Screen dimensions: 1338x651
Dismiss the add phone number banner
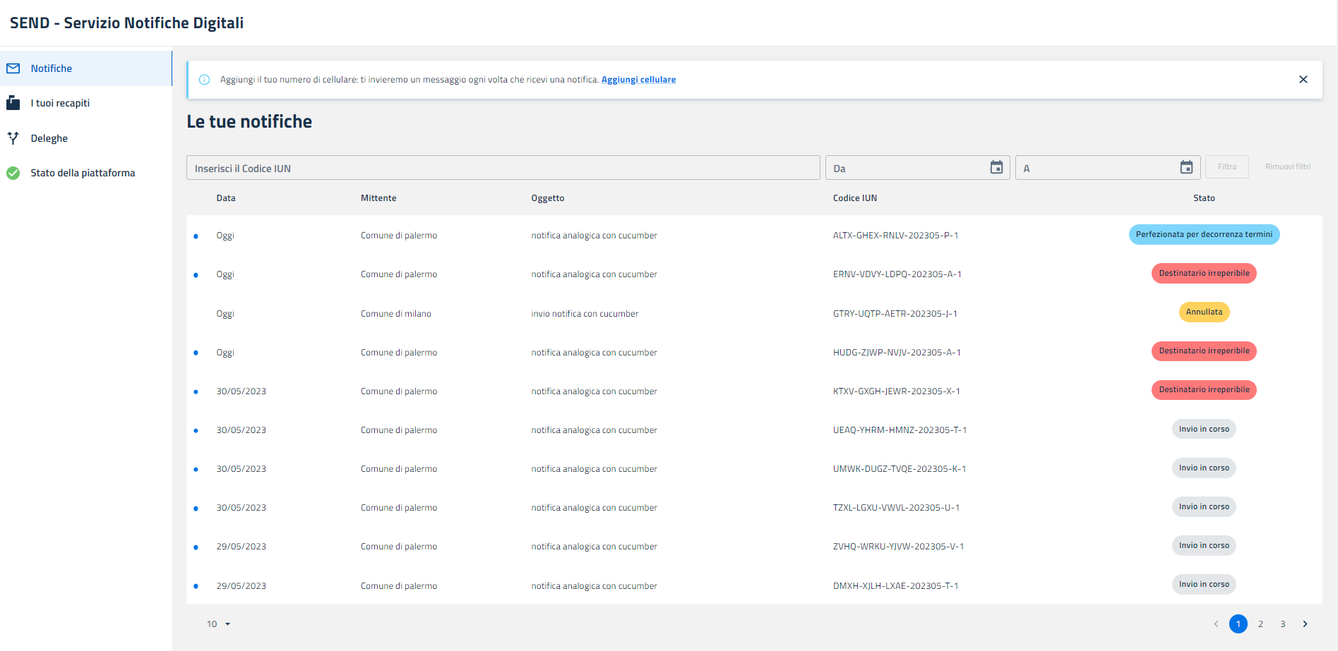[x=1303, y=80]
